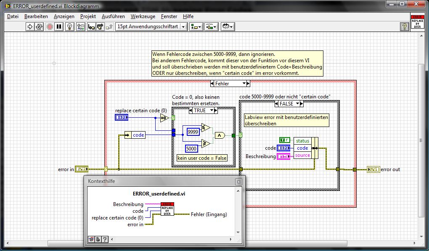Expand the Align Objects dropdown
The height and width of the screenshot is (251, 429).
196,26
